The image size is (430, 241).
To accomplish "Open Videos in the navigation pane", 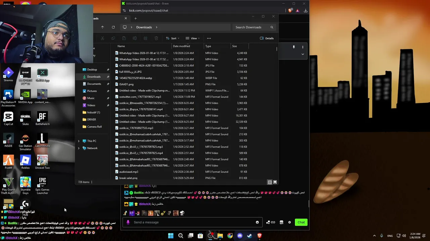I will 91,105.
